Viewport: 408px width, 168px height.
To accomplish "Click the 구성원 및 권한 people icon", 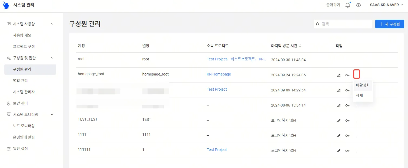I will [8, 58].
